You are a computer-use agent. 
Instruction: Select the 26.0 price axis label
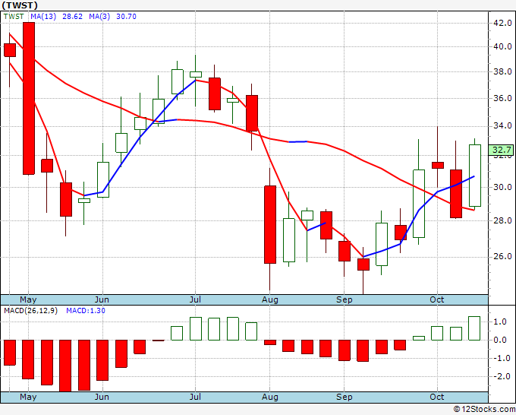click(x=503, y=256)
